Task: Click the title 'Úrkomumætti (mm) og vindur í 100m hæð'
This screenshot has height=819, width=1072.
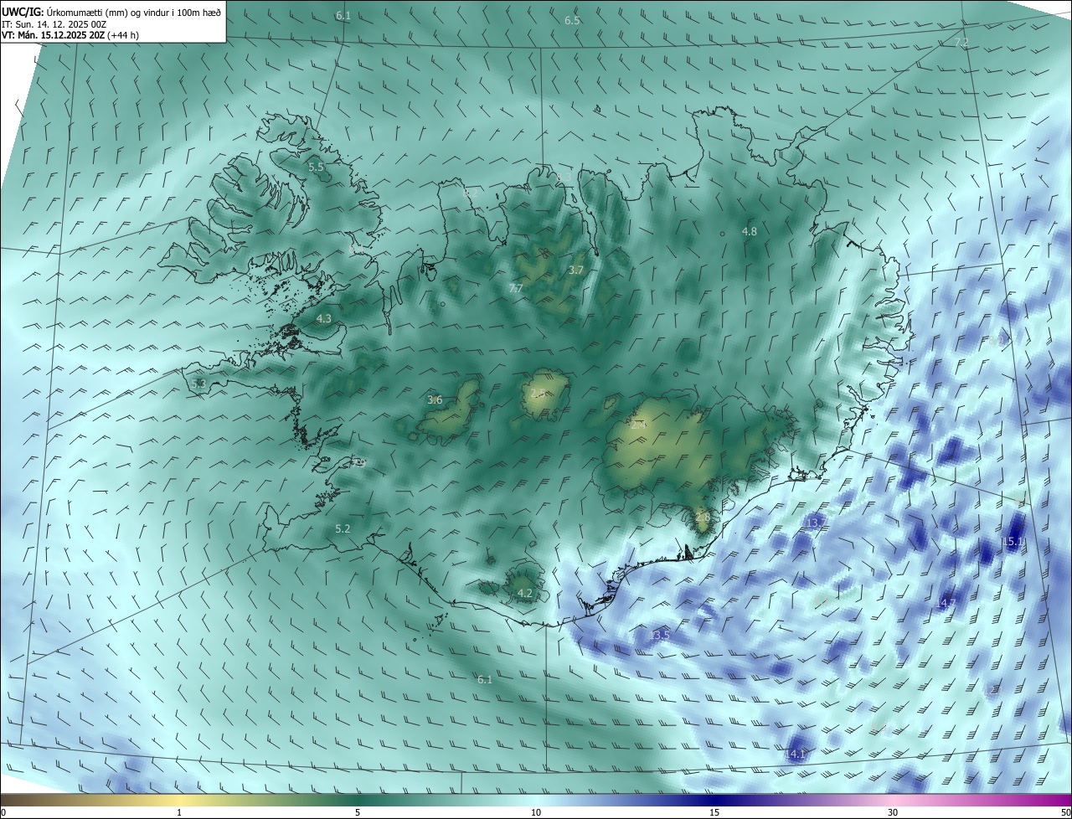Action: [x=133, y=12]
